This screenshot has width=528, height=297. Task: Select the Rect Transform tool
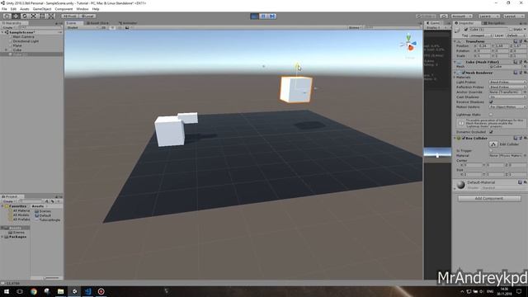42,16
